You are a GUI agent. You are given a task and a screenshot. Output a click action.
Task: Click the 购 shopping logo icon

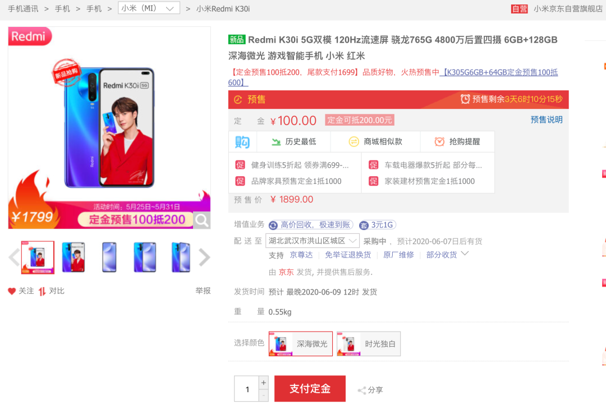pyautogui.click(x=242, y=142)
